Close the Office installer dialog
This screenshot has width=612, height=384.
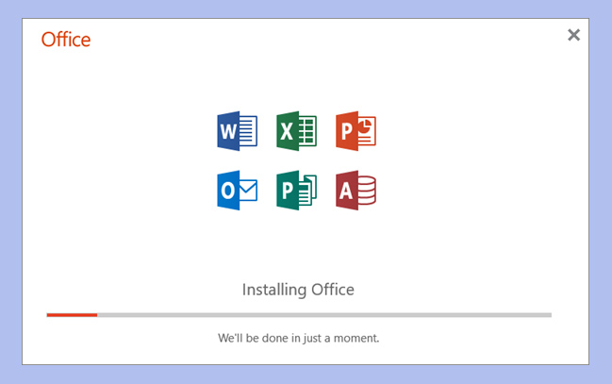click(573, 35)
